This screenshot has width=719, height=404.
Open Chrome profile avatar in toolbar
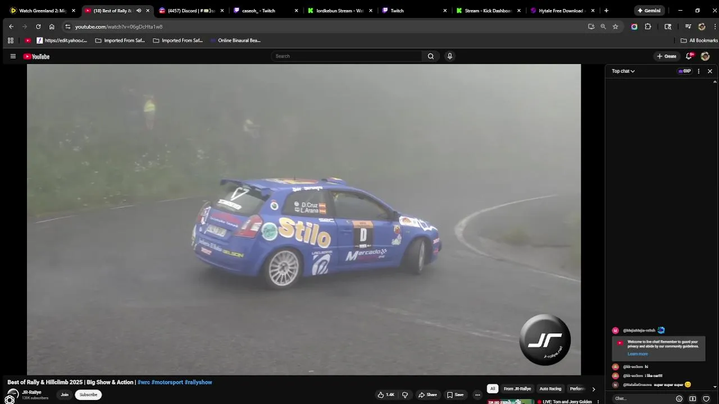702,26
